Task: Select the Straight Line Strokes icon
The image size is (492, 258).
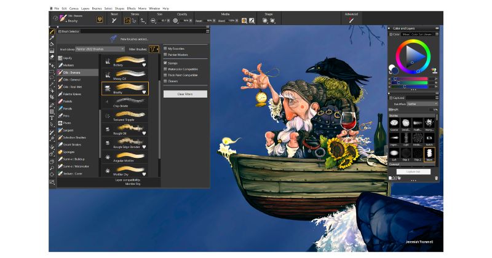Action: [134, 21]
